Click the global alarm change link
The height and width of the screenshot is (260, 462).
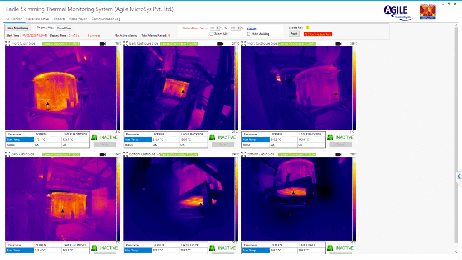pos(252,28)
